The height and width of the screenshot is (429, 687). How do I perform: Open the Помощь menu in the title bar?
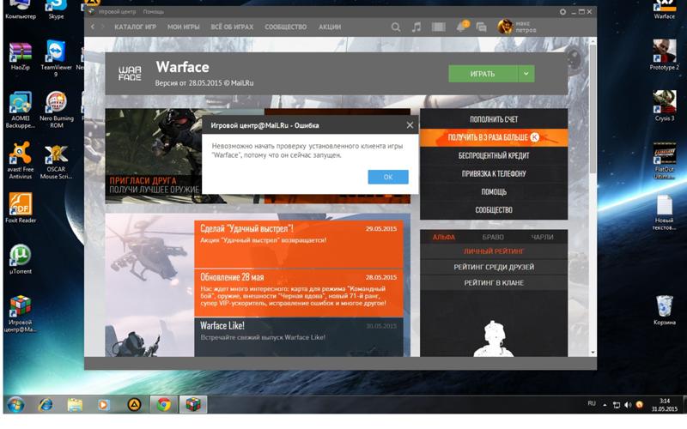pos(154,12)
